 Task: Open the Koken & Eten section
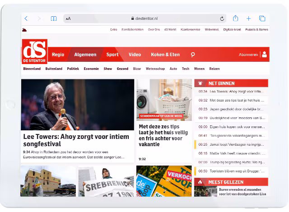coord(165,55)
